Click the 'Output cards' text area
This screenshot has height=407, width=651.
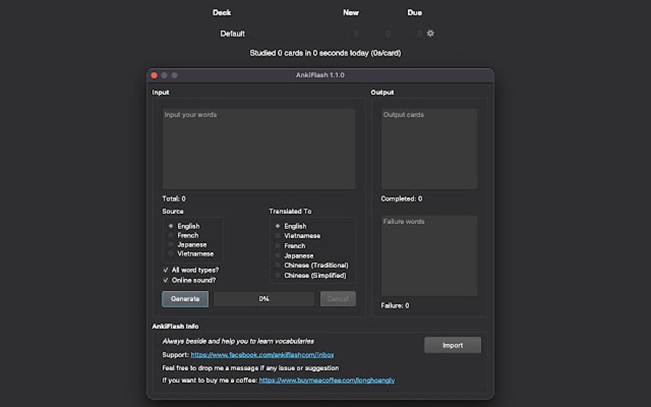(429, 147)
